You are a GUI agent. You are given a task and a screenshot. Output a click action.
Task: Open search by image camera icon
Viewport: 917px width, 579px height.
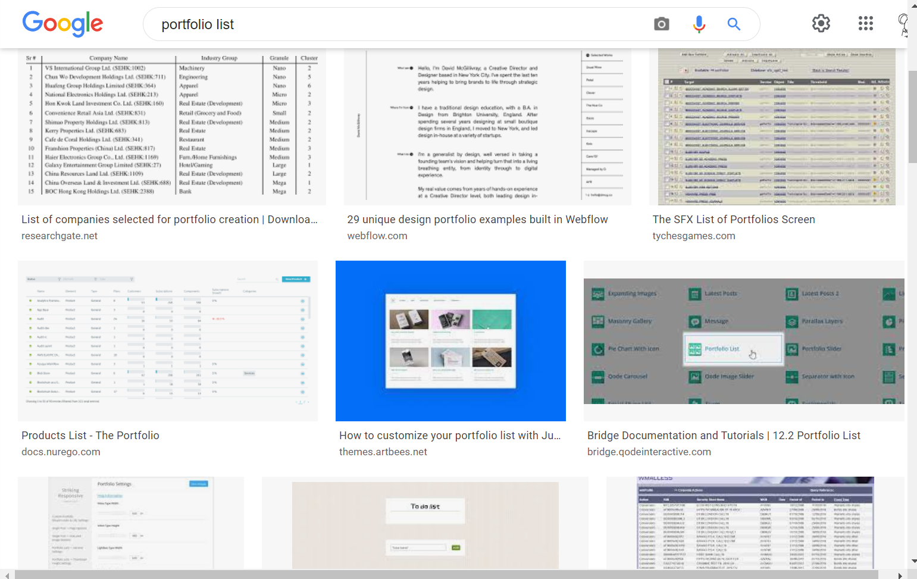(x=661, y=24)
